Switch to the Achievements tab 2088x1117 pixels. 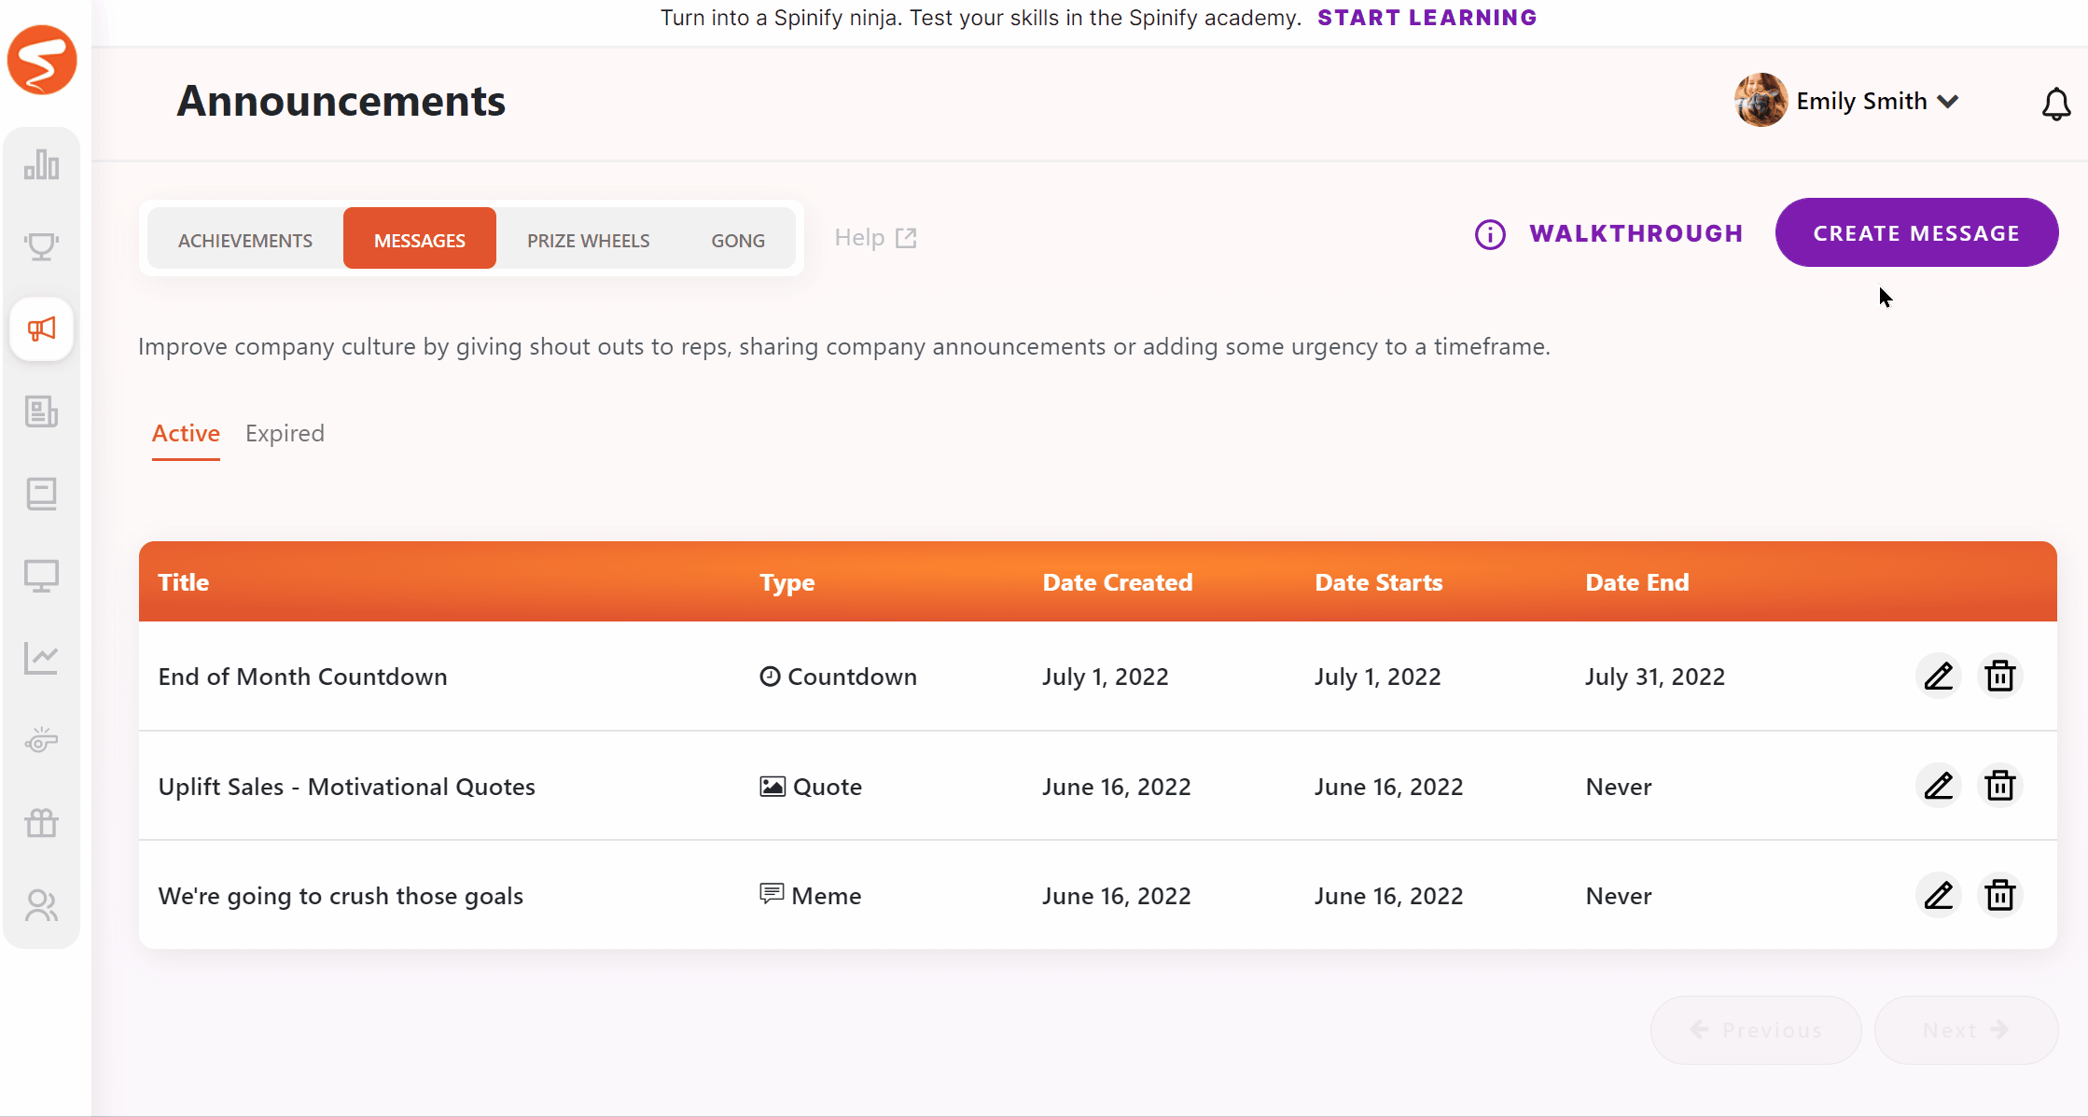point(245,240)
